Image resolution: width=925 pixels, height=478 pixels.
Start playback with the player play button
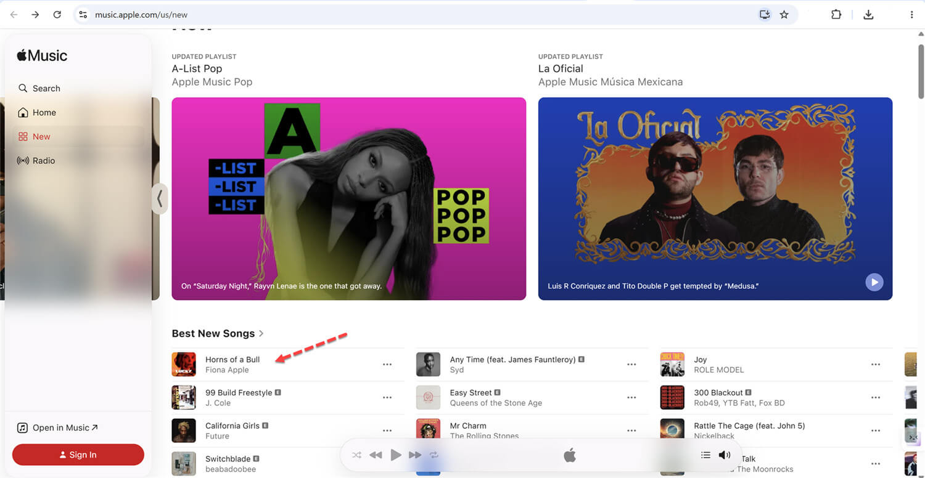396,455
